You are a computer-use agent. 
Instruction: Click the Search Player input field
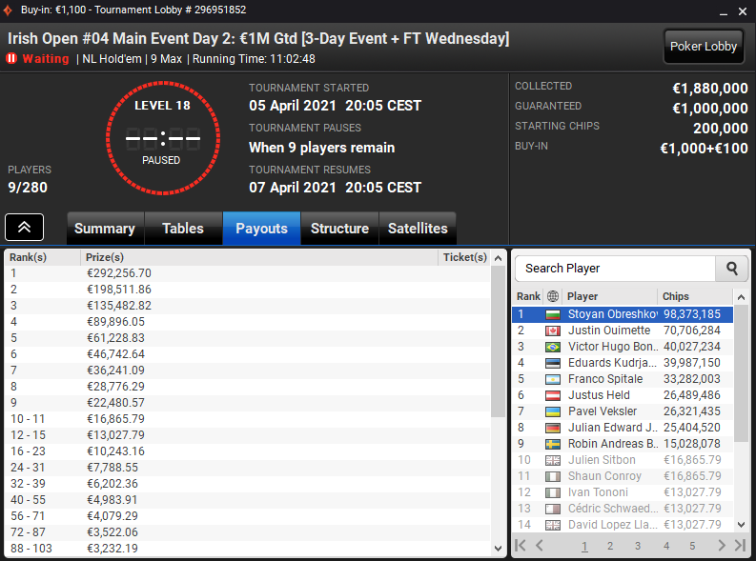[615, 269]
